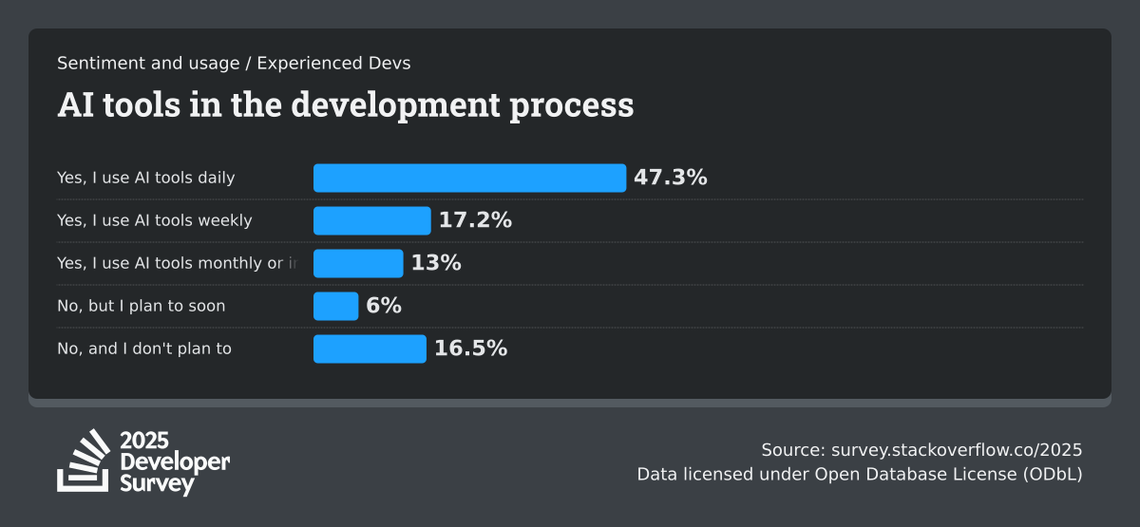Click the 17.2% value

coord(475,220)
